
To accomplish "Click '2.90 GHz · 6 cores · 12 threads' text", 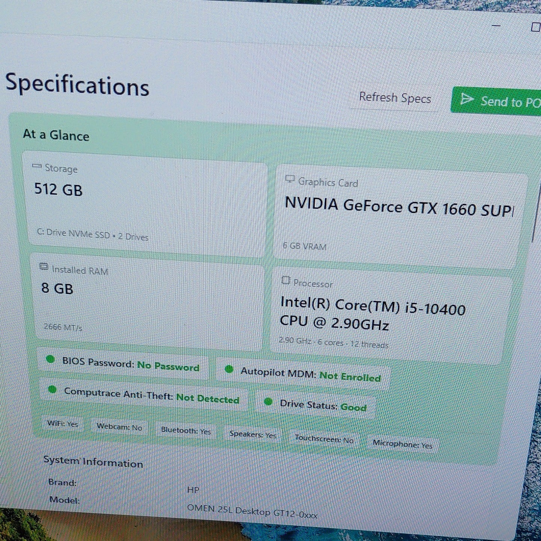I will pos(334,342).
